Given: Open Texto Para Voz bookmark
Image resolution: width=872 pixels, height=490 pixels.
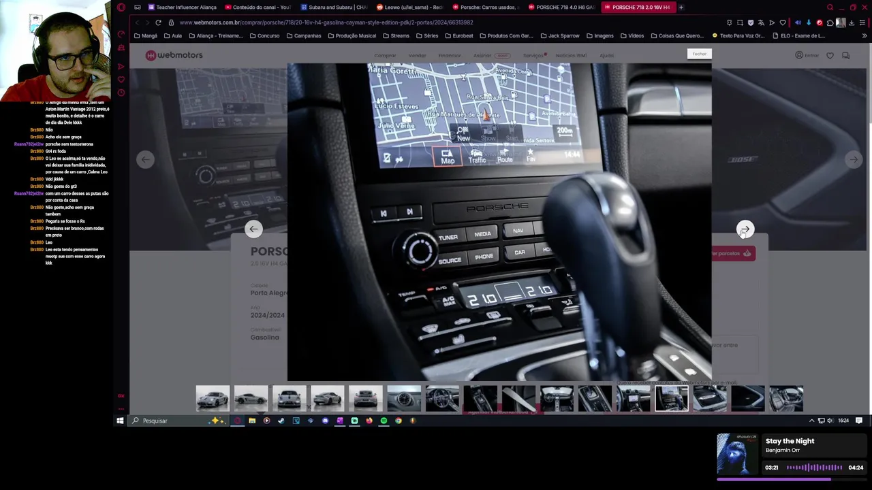Looking at the screenshot, I should 738,35.
